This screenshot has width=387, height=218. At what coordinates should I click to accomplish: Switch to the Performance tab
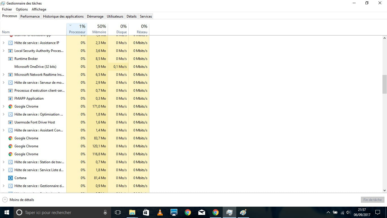click(x=30, y=16)
